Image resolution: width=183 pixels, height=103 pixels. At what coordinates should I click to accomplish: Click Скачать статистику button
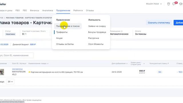pyautogui.click(x=159, y=23)
